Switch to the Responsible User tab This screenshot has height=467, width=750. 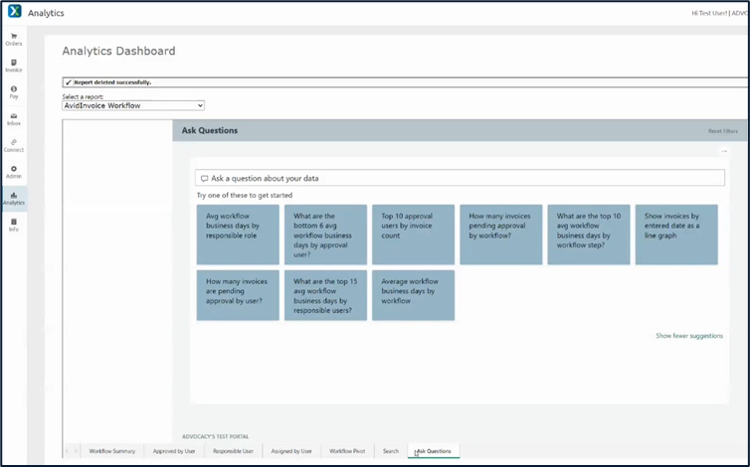233,451
